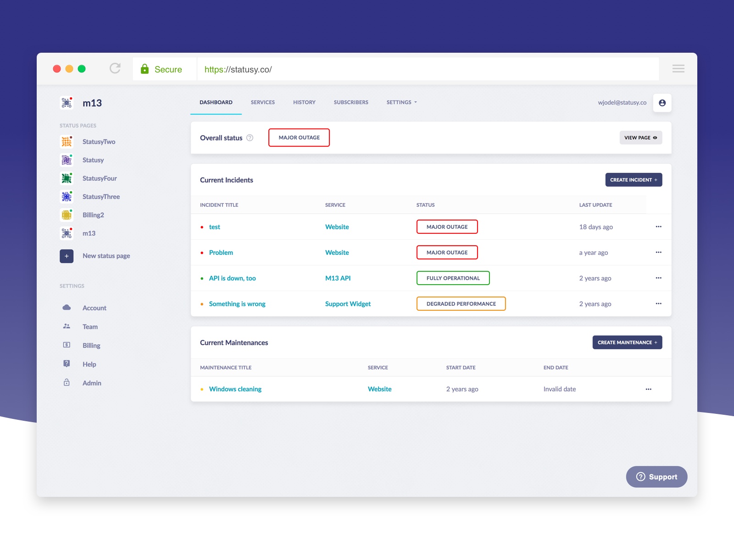Go to Billing settings in sidebar

pos(91,346)
